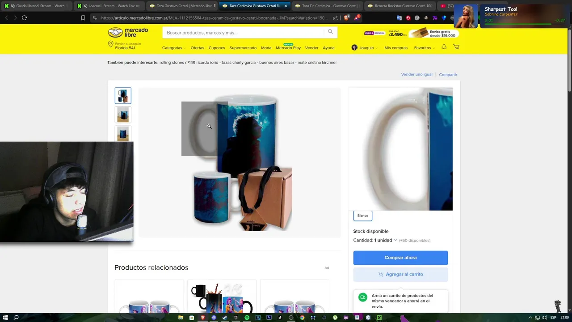Open Photoshop from the taskbar
Image resolution: width=572 pixels, height=322 pixels.
[x=269, y=318]
